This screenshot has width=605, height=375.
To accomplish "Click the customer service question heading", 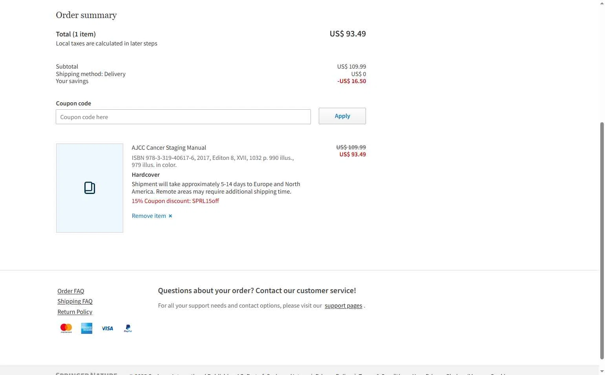I will tap(257, 291).
